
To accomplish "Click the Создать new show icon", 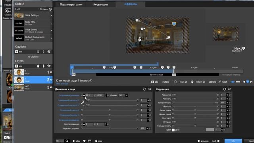I will pyautogui.click(x=8, y=11).
